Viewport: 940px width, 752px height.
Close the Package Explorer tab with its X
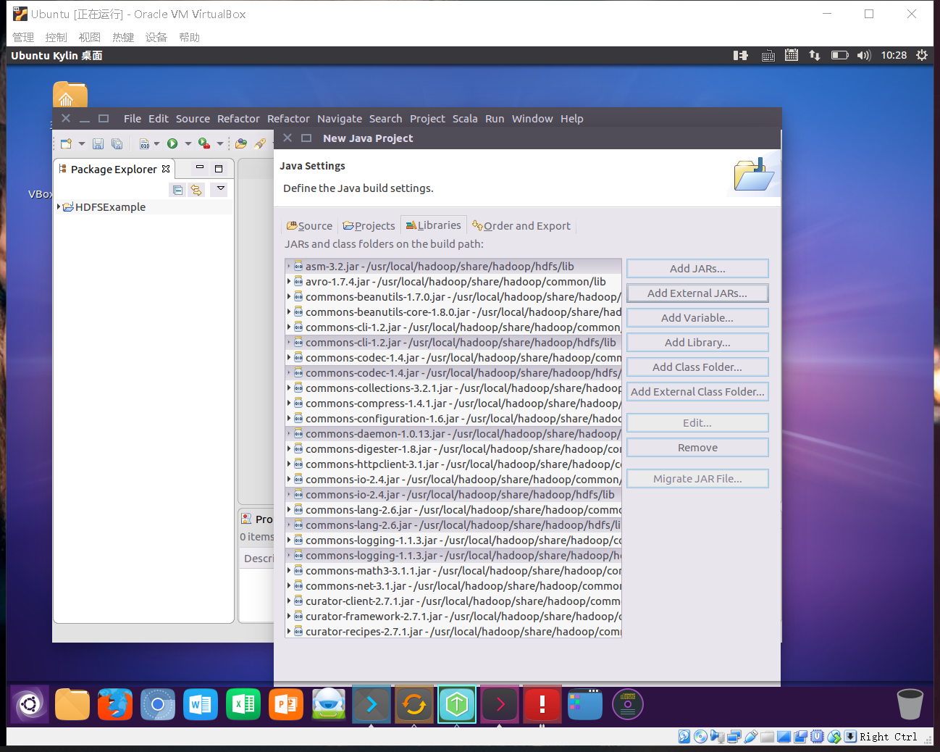[166, 169]
